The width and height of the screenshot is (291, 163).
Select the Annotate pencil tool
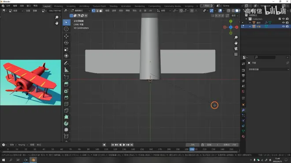click(66, 63)
